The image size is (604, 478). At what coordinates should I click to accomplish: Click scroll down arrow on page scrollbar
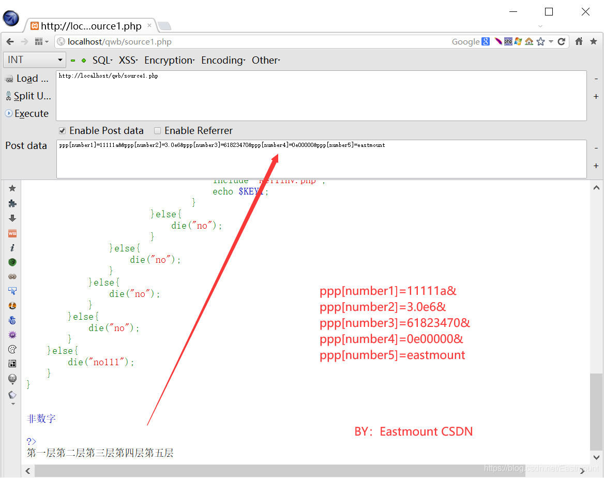point(596,458)
